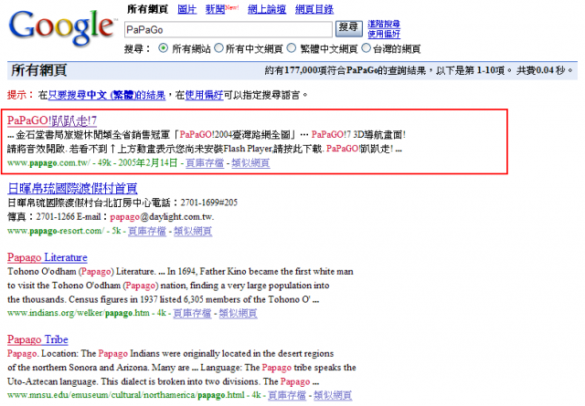This screenshot has height=406, width=585.
Task: Open the 網頁目錄 directory tab
Action: tap(314, 9)
